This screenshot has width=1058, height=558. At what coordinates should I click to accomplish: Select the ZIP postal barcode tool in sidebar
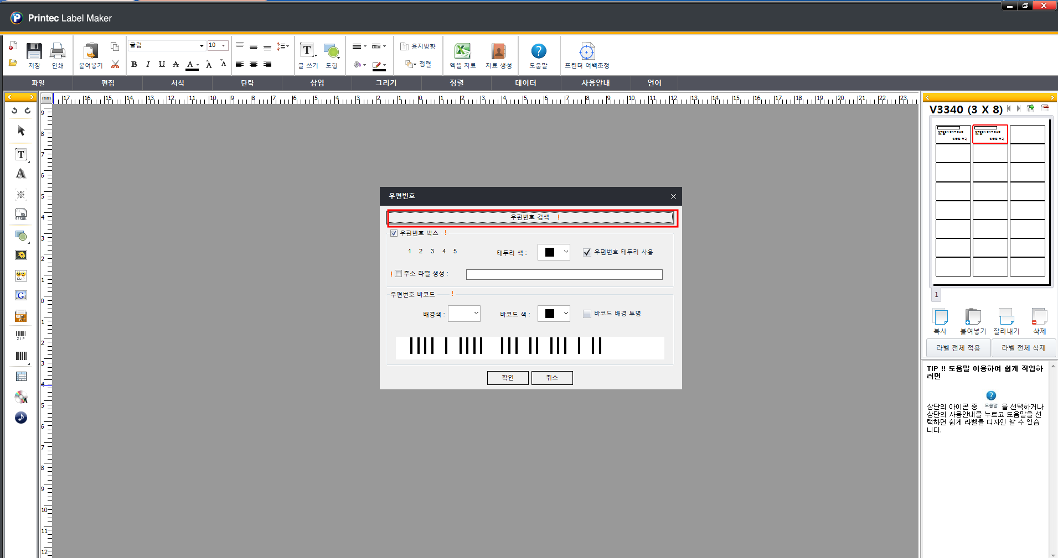pos(21,336)
